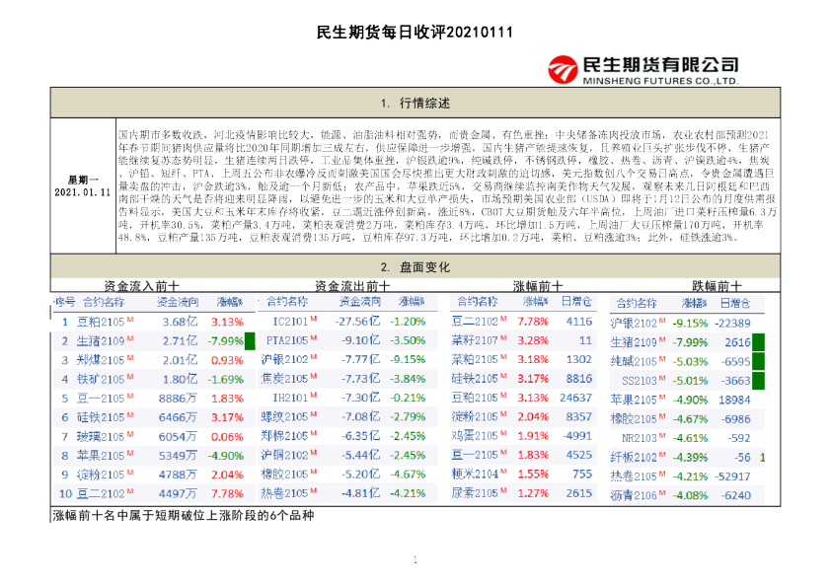
Task: Click the M marker beside 沪银2102
Action: click(x=312, y=359)
